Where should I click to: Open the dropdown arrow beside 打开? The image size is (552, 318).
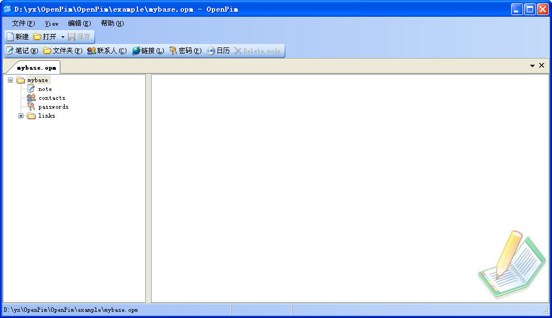[x=63, y=36]
